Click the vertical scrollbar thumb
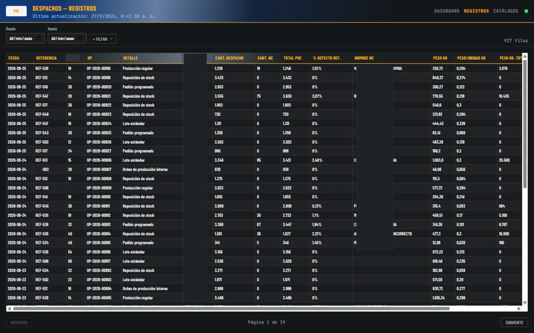Image resolution: width=534 pixels, height=333 pixels. (525, 124)
